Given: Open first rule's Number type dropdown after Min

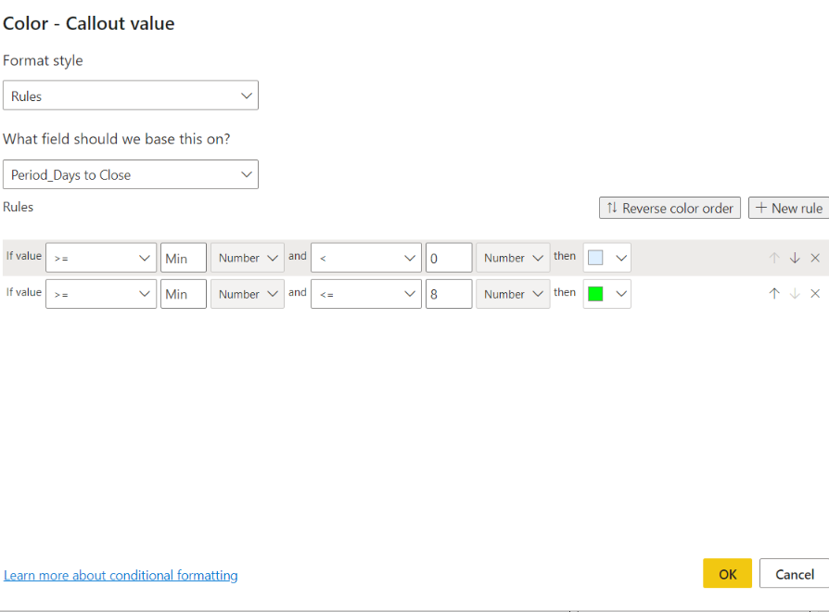Looking at the screenshot, I should pos(248,258).
